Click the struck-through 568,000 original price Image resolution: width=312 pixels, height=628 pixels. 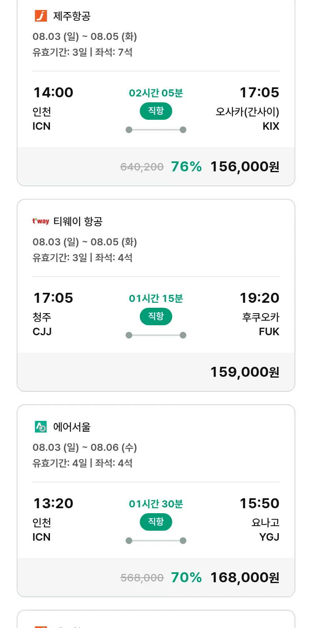tap(142, 578)
